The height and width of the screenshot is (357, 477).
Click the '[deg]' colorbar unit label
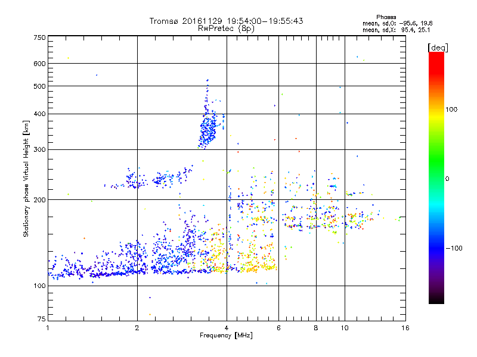click(x=438, y=48)
